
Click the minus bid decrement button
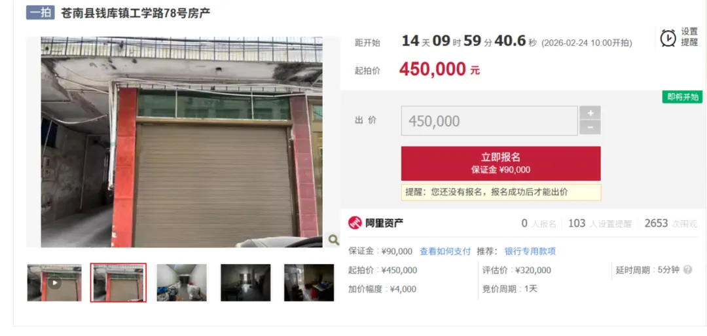590,128
